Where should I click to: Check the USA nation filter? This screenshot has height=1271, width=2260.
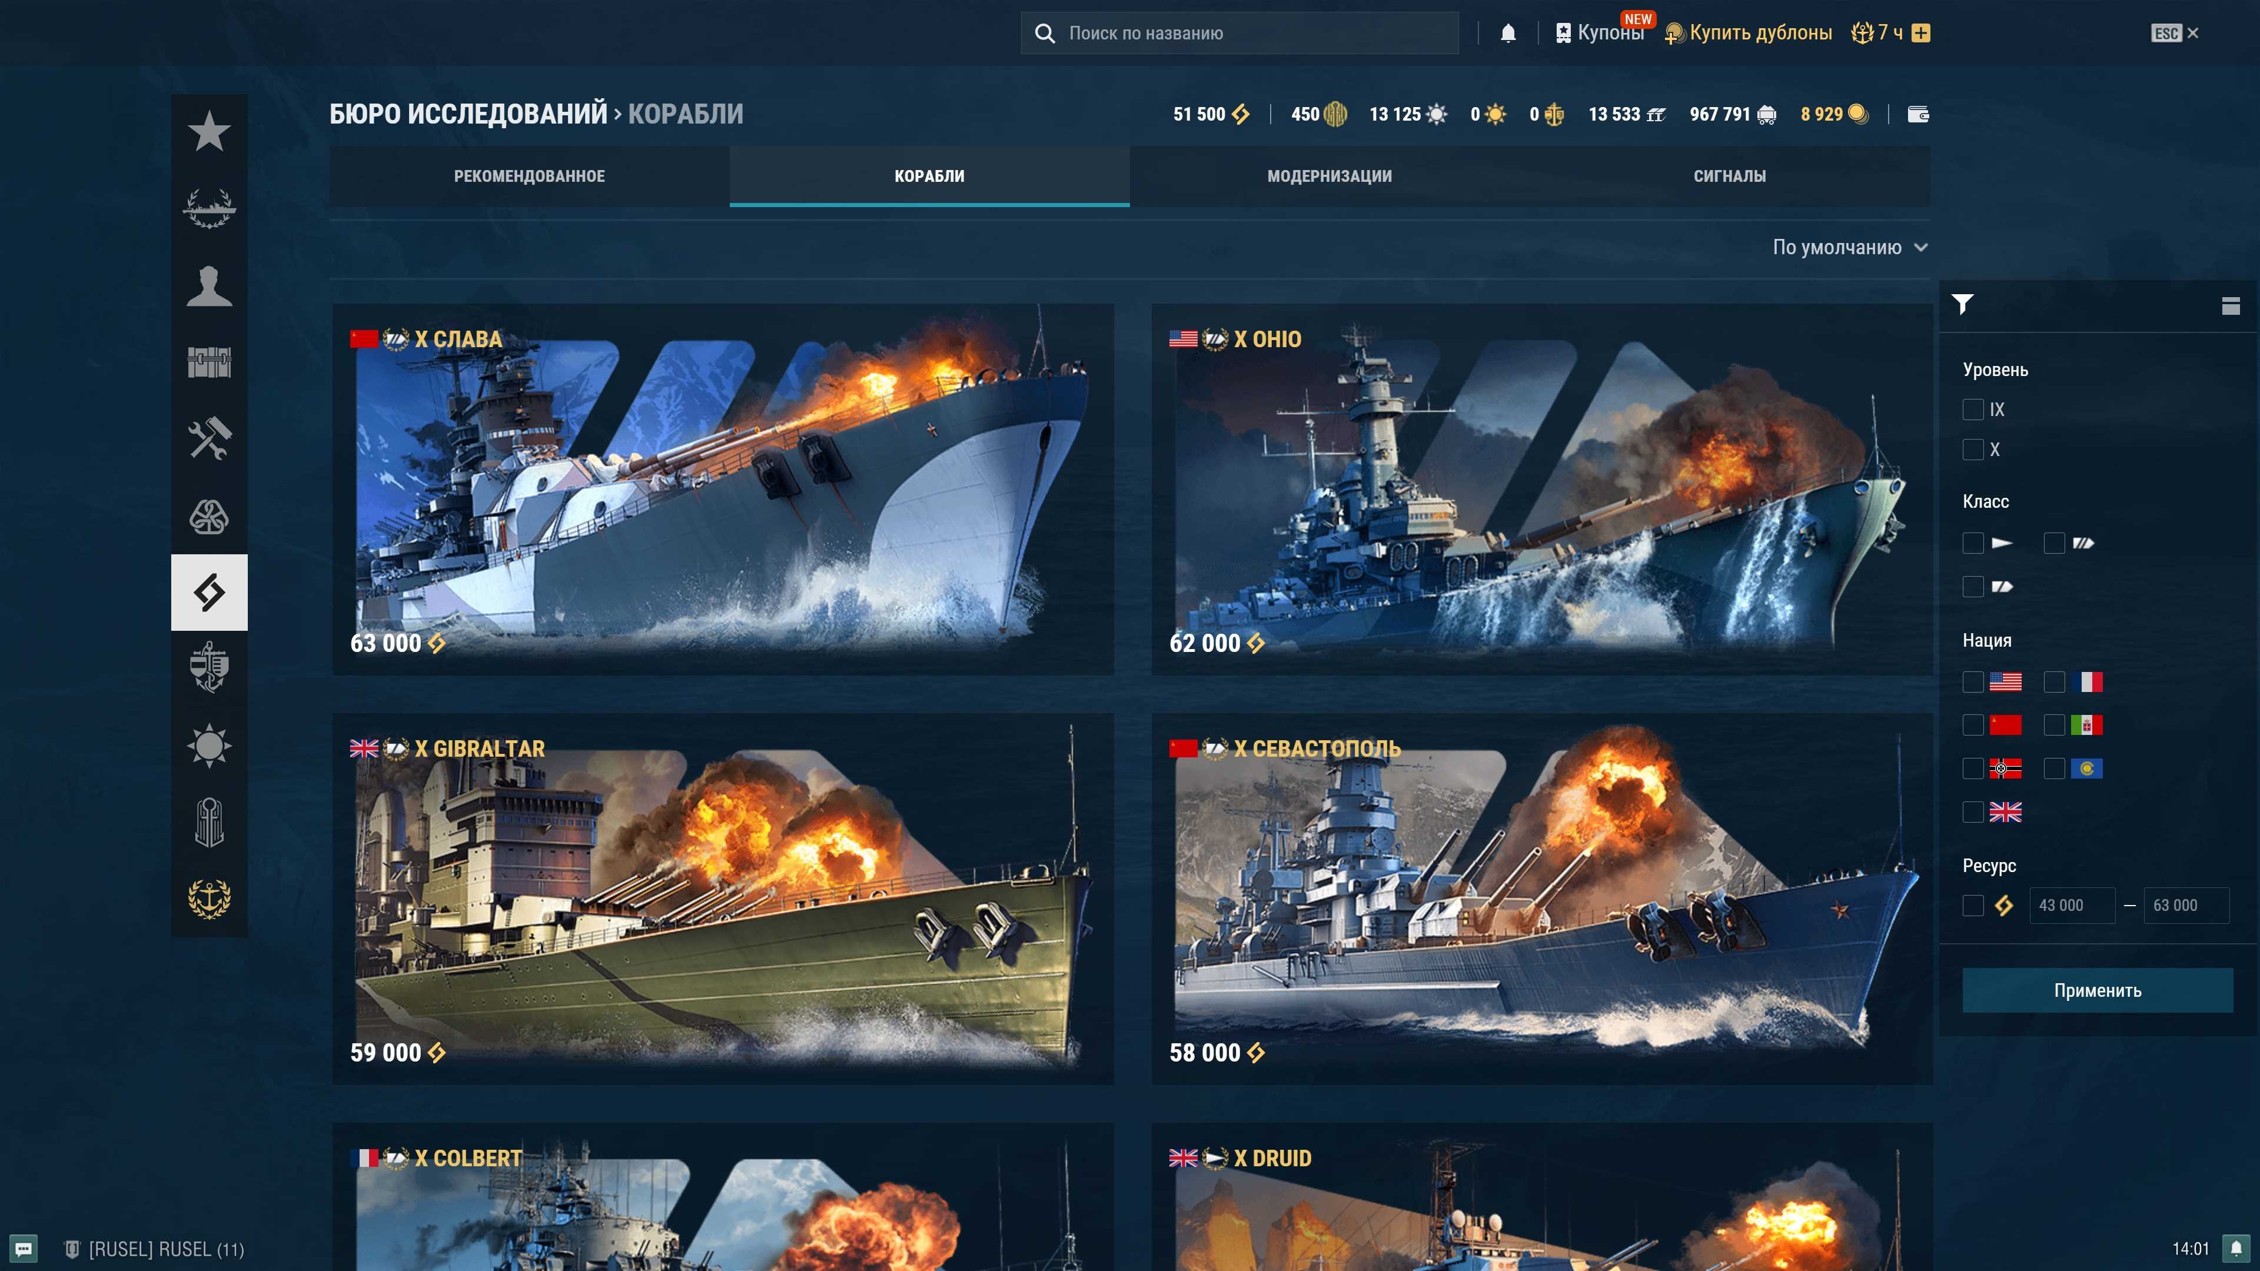1972,681
